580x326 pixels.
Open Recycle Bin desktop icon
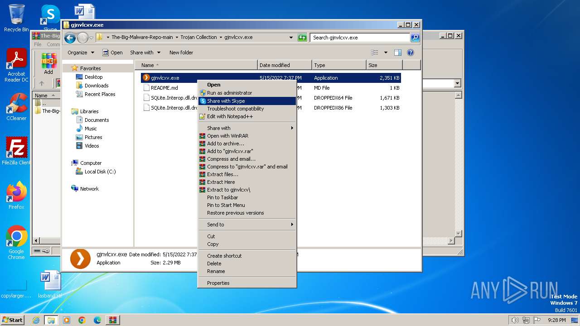16,18
